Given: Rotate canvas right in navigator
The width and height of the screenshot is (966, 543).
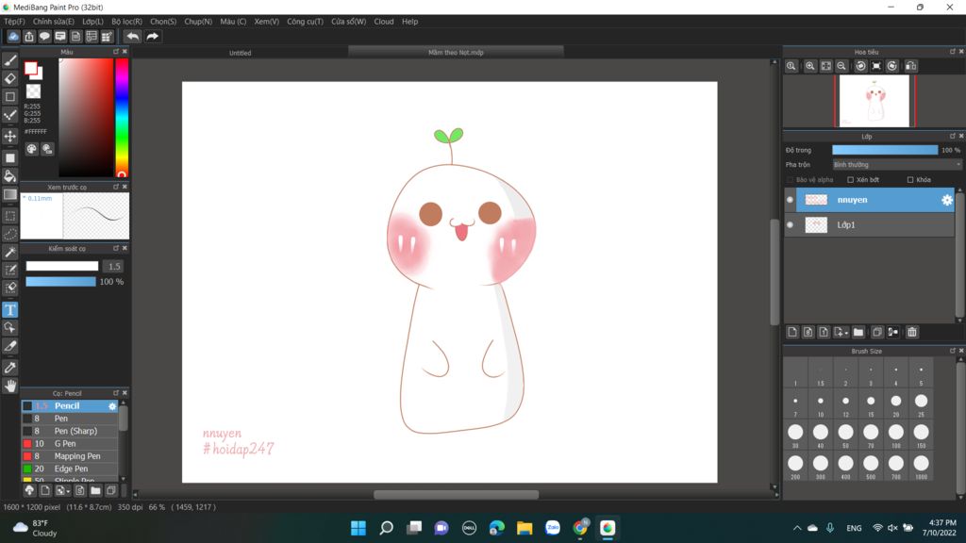Looking at the screenshot, I should click(x=892, y=66).
